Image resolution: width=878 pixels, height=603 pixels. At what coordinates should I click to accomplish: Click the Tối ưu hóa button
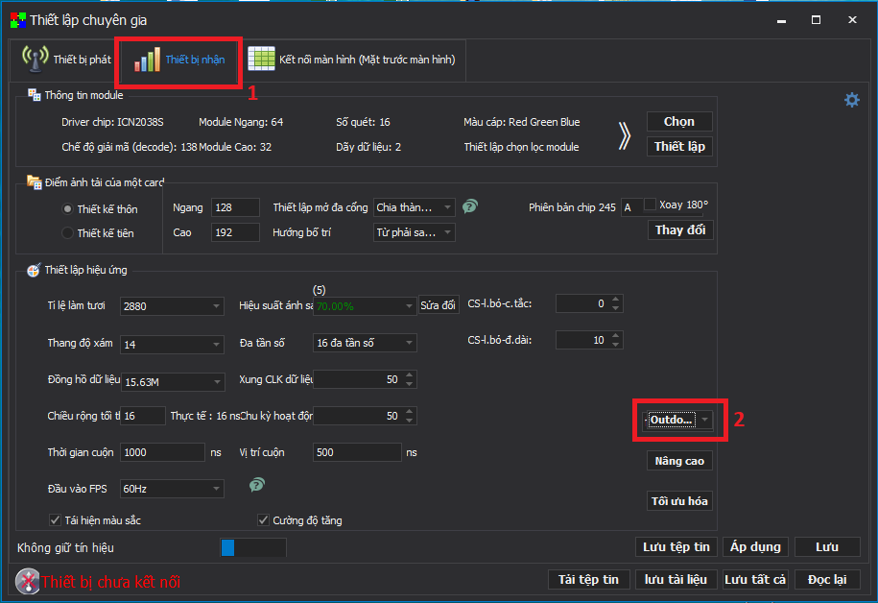pyautogui.click(x=679, y=501)
